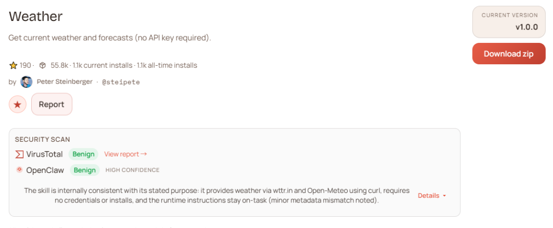Click the HIGH CONFIDENCE label
Image resolution: width=553 pixels, height=228 pixels.
(132, 170)
